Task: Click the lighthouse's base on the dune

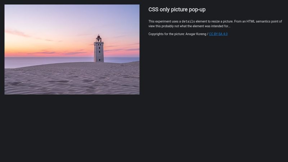Action: [99, 61]
